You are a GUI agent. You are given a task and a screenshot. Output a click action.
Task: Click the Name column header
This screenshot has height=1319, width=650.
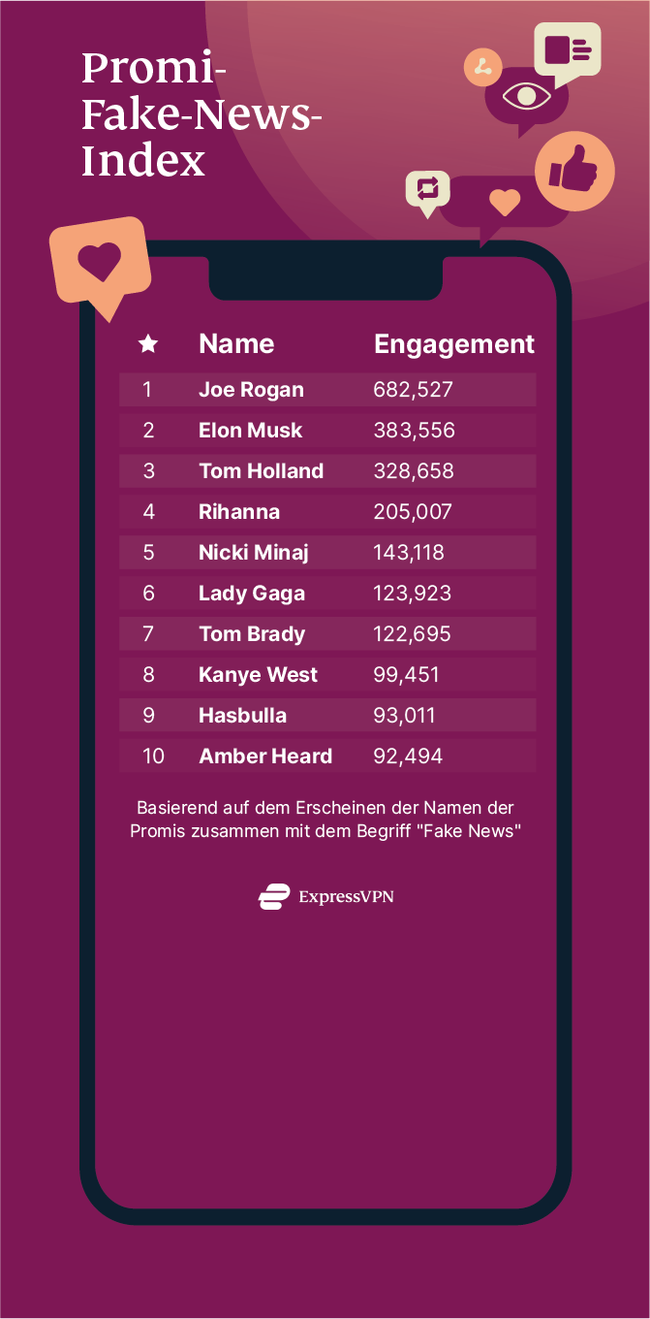click(x=236, y=343)
